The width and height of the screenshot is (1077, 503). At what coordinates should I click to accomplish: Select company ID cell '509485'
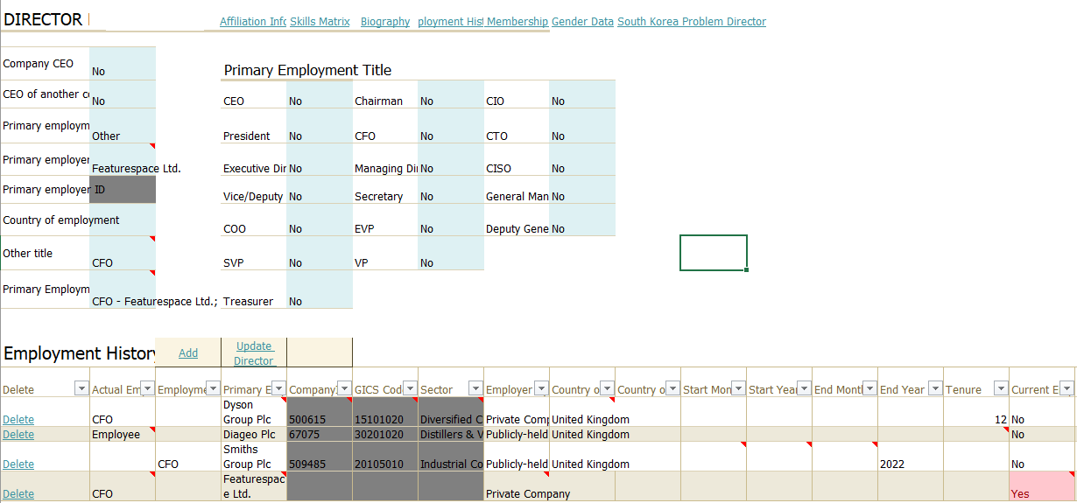click(320, 457)
